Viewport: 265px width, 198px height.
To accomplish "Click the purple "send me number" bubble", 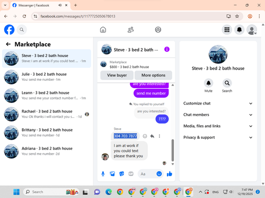I will coord(151,93).
